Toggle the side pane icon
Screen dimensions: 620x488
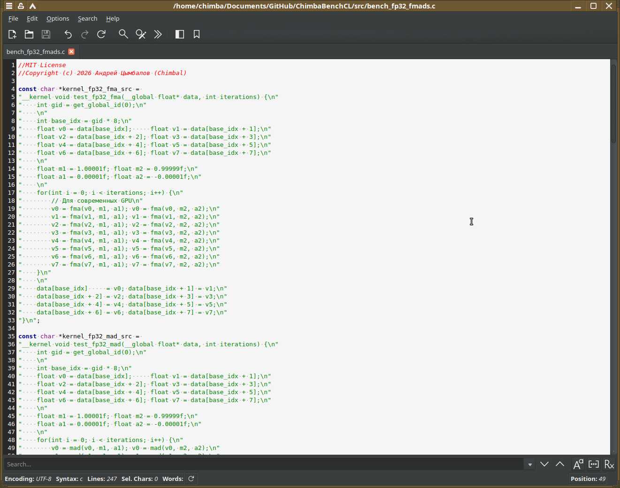click(180, 34)
